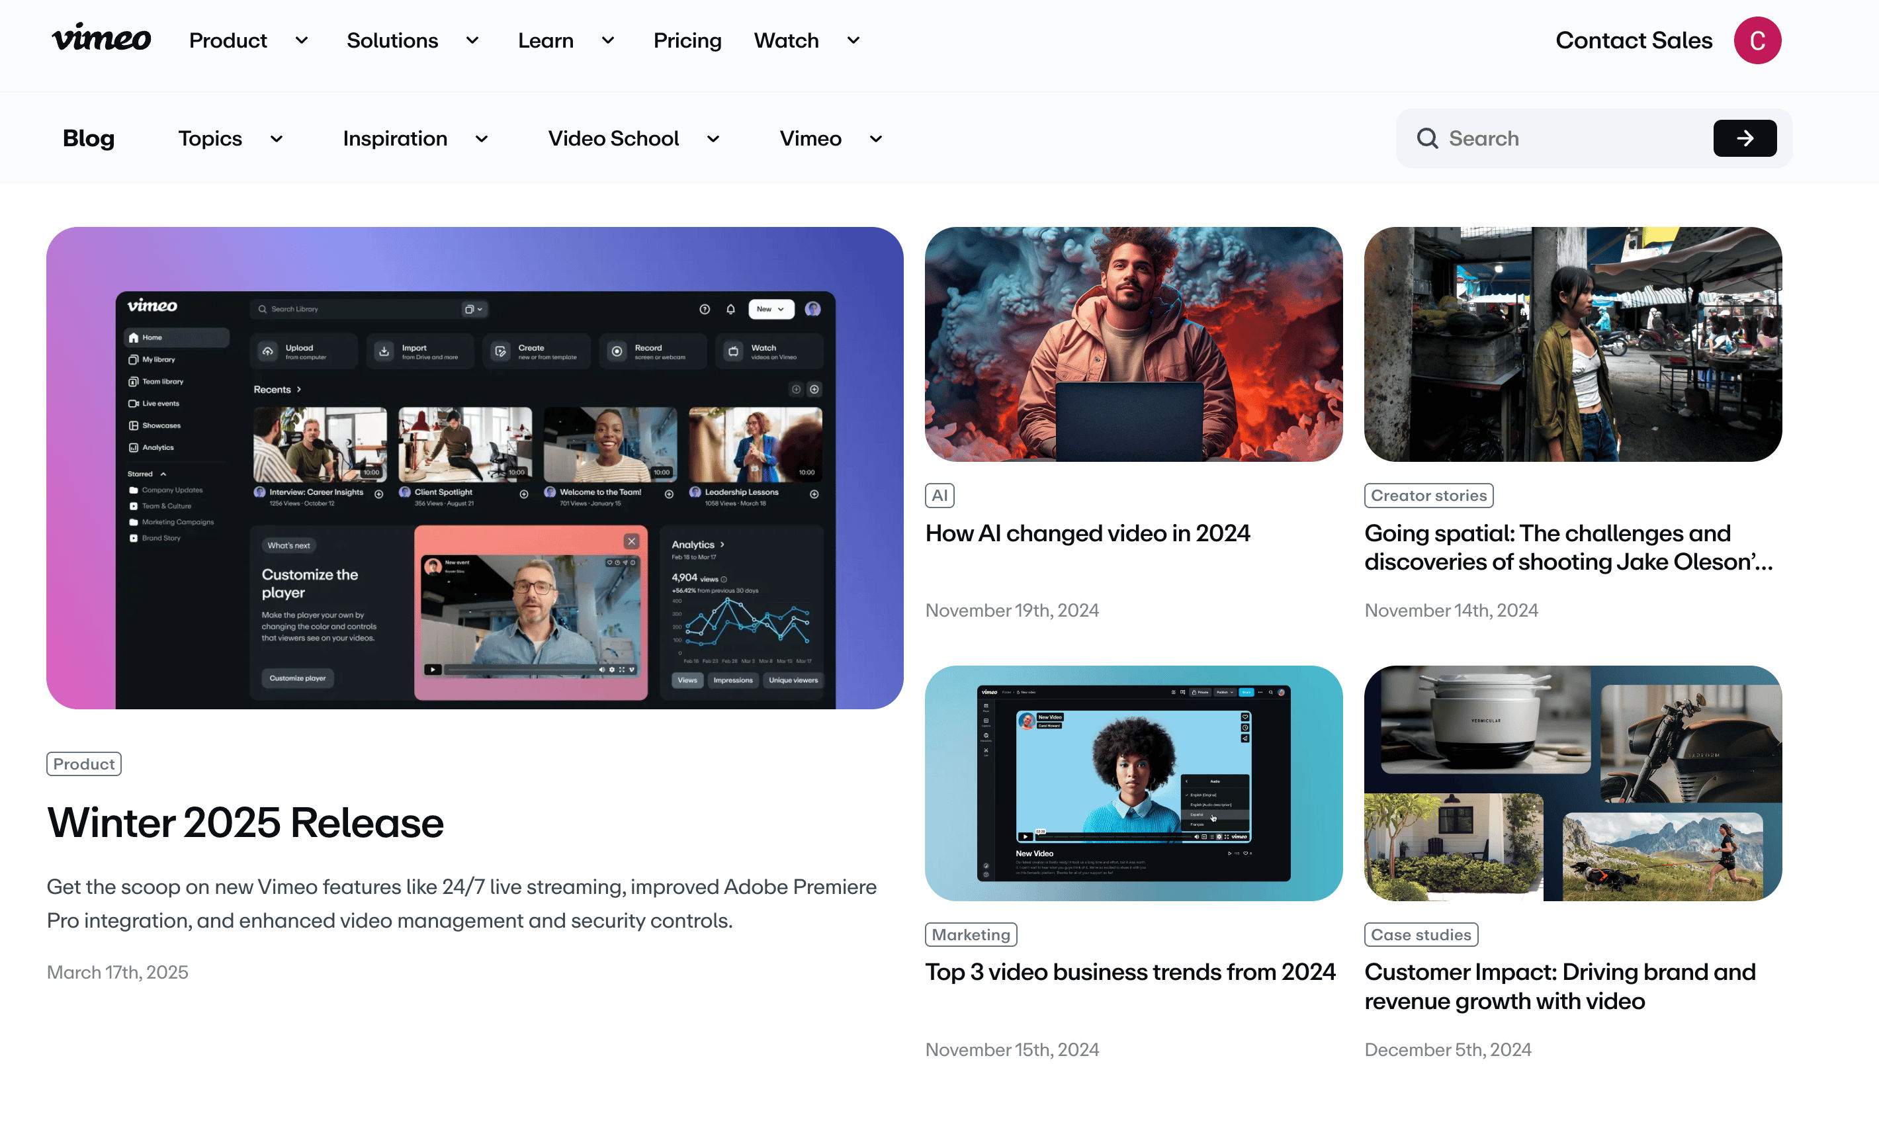Click the search submit arrow button
The width and height of the screenshot is (1879, 1146).
(1744, 138)
